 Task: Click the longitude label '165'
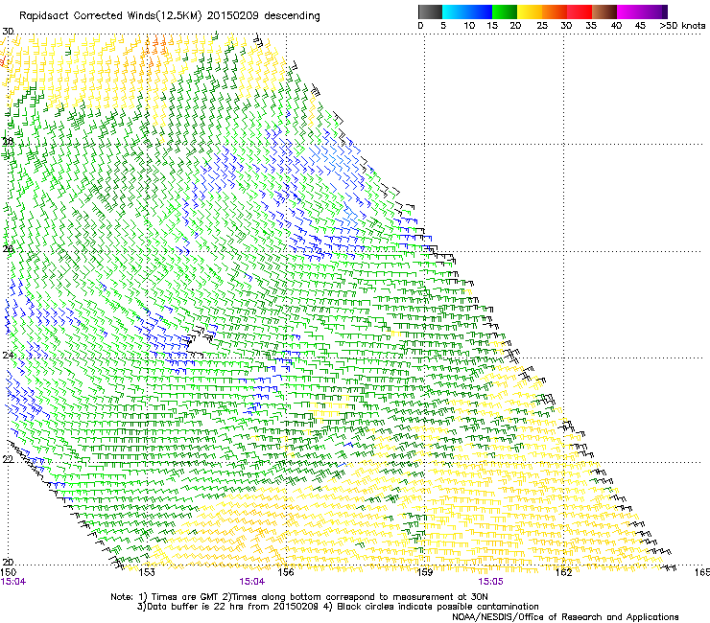pos(702,572)
